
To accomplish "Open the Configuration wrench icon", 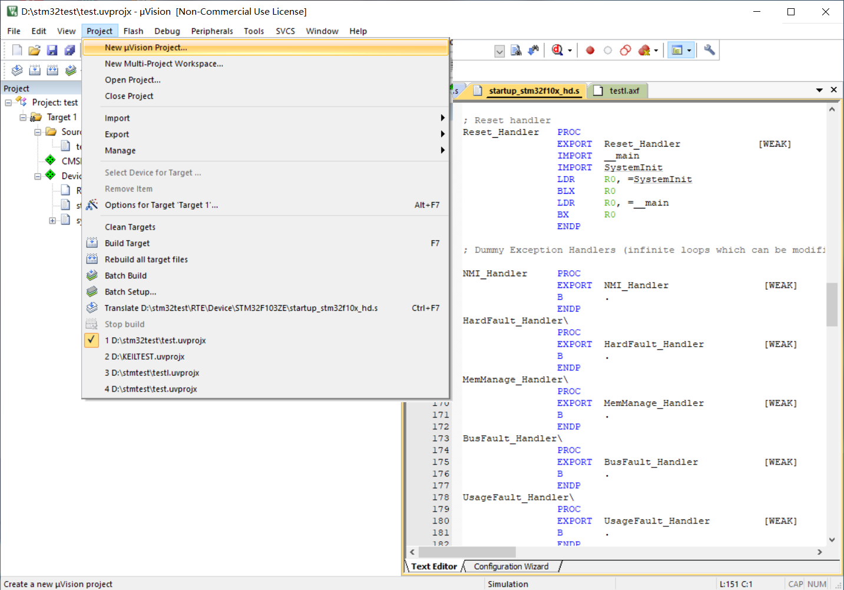I will [710, 51].
